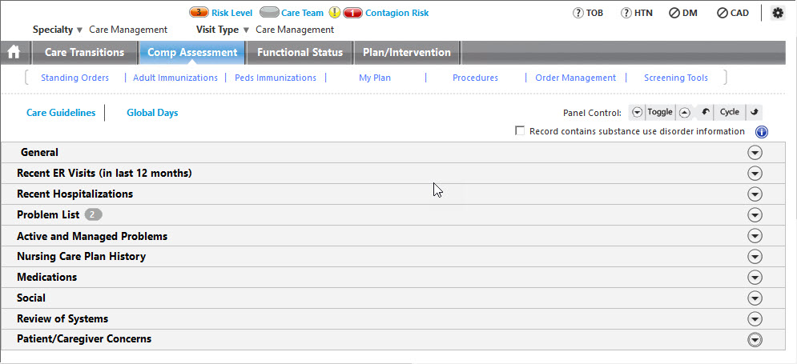Expand Review of Systems panel

point(755,319)
